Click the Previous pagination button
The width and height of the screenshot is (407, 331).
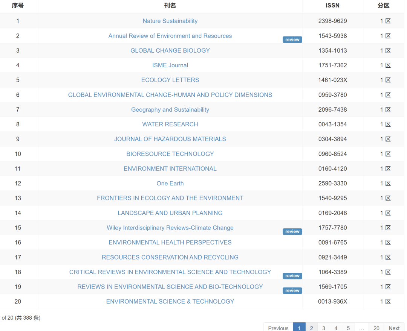[278, 328]
